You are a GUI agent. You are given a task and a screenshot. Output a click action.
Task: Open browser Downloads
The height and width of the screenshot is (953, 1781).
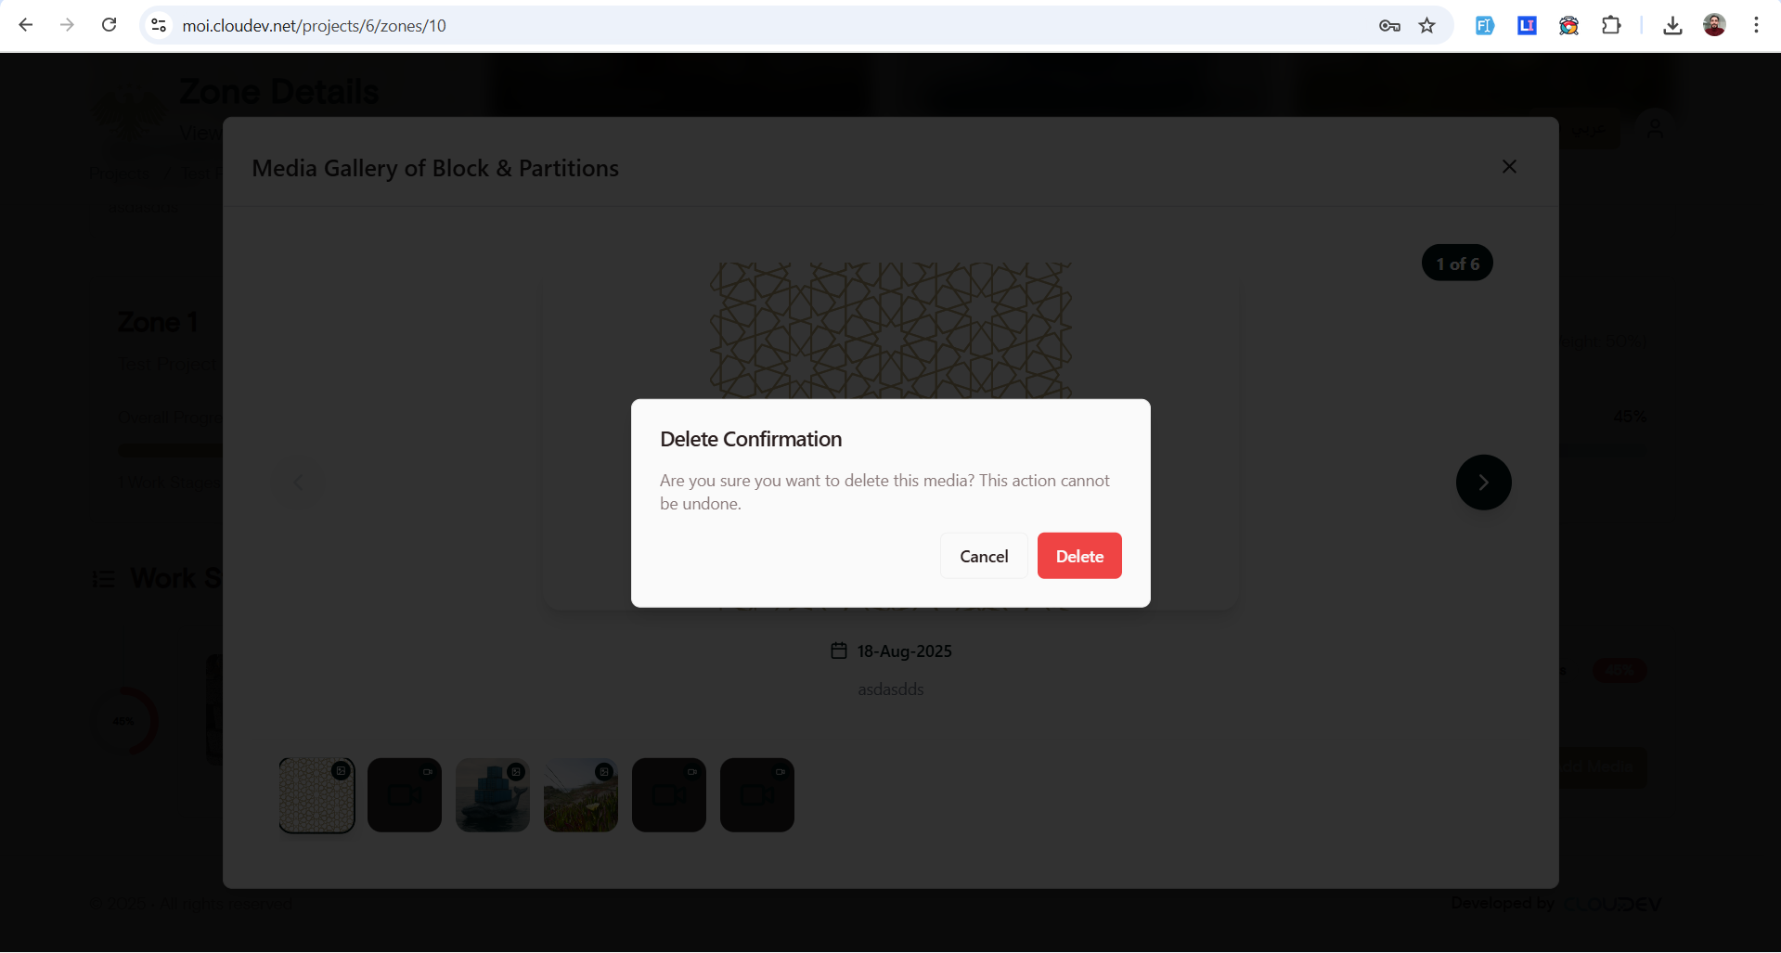(x=1672, y=26)
